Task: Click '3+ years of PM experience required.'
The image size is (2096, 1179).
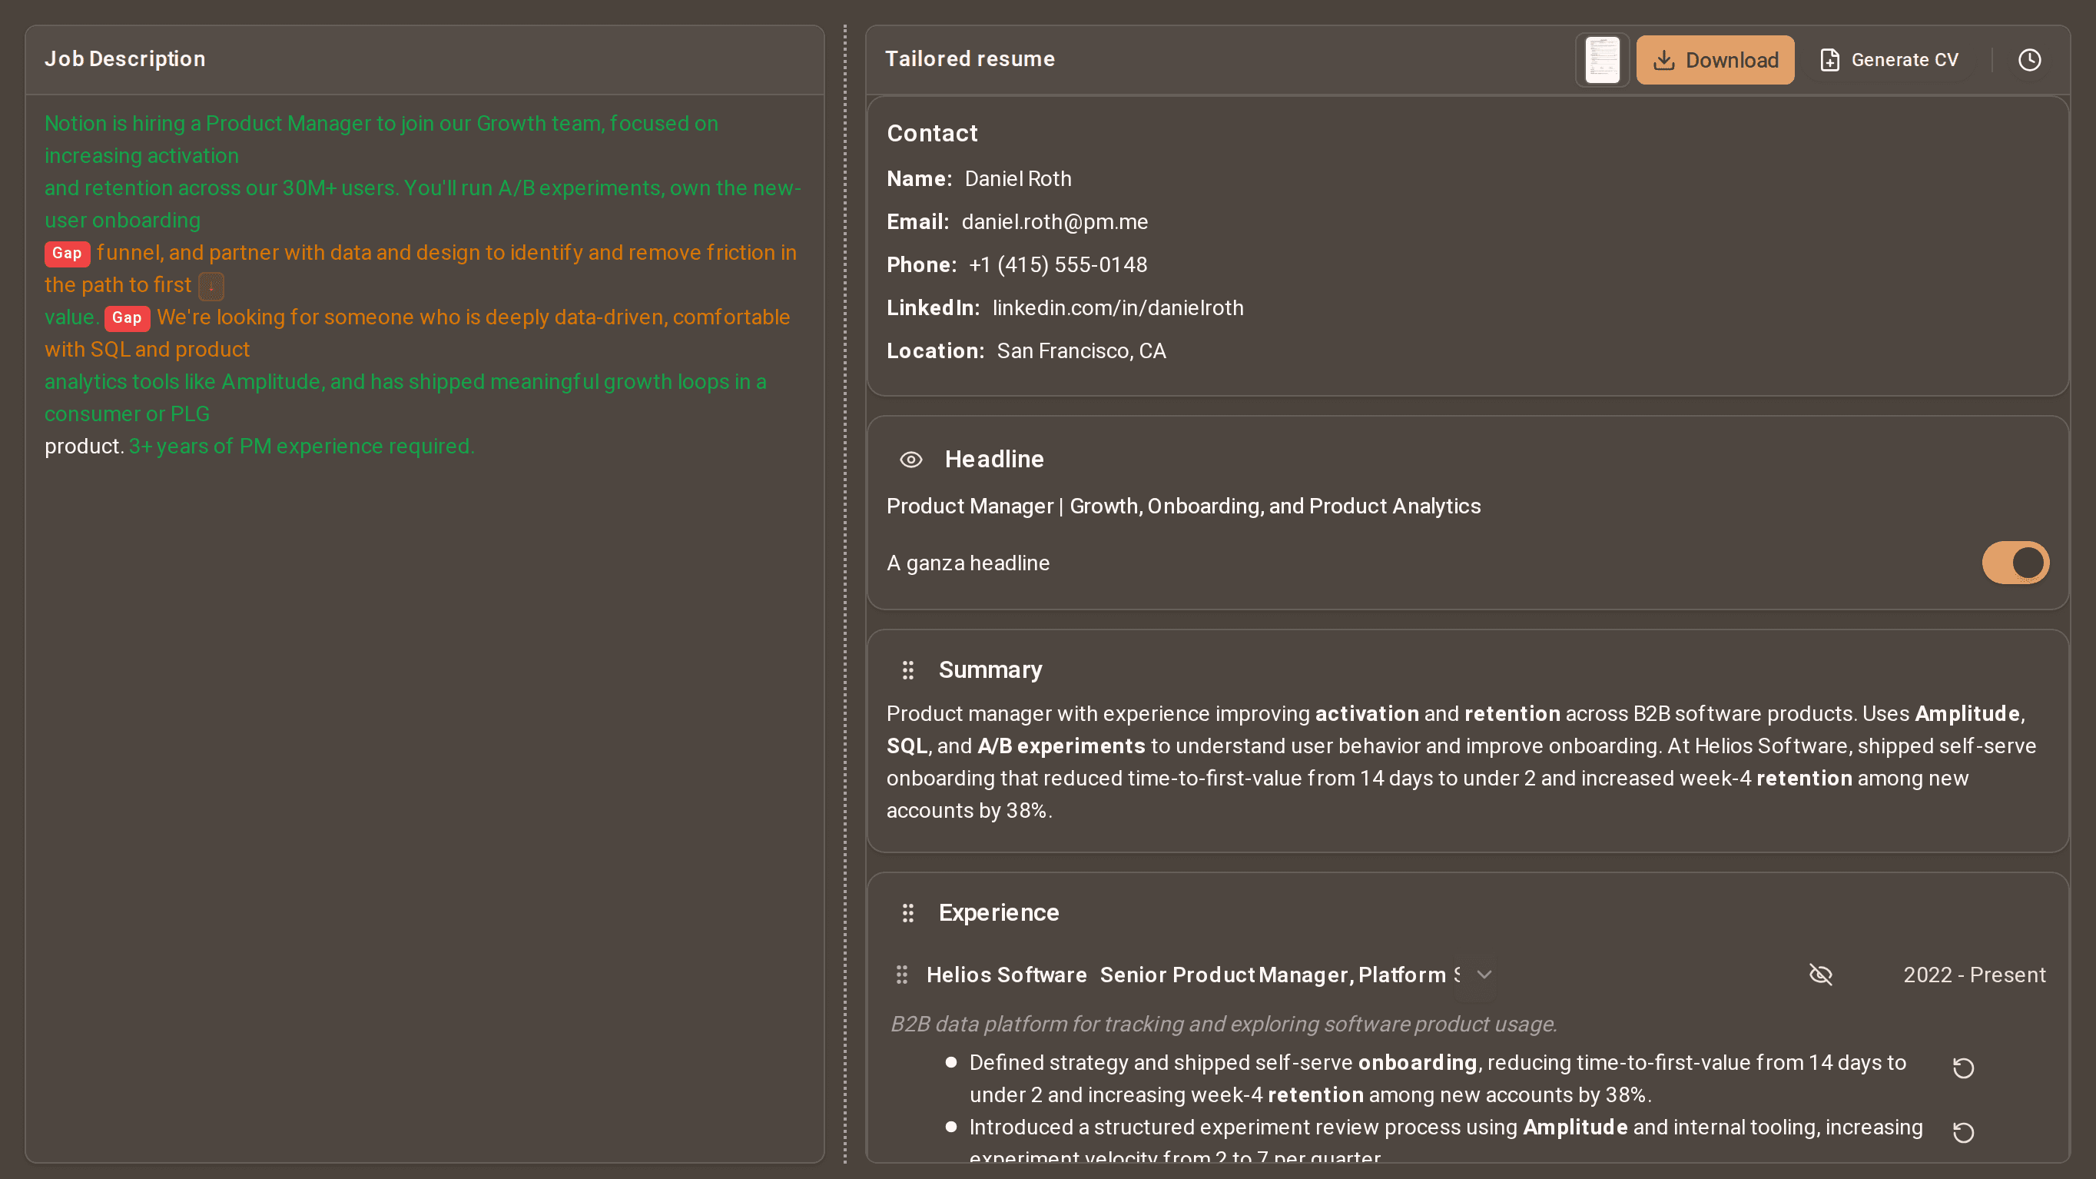Action: pos(302,447)
